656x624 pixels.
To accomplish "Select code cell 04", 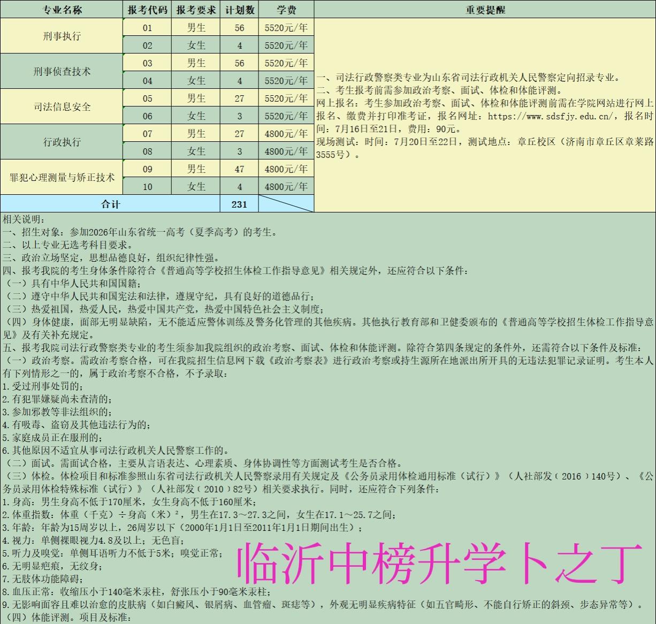I will (x=148, y=81).
